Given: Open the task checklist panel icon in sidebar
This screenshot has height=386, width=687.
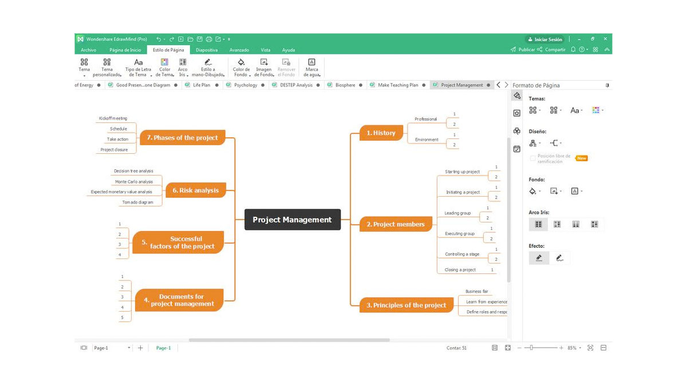Looking at the screenshot, I should pos(517,149).
